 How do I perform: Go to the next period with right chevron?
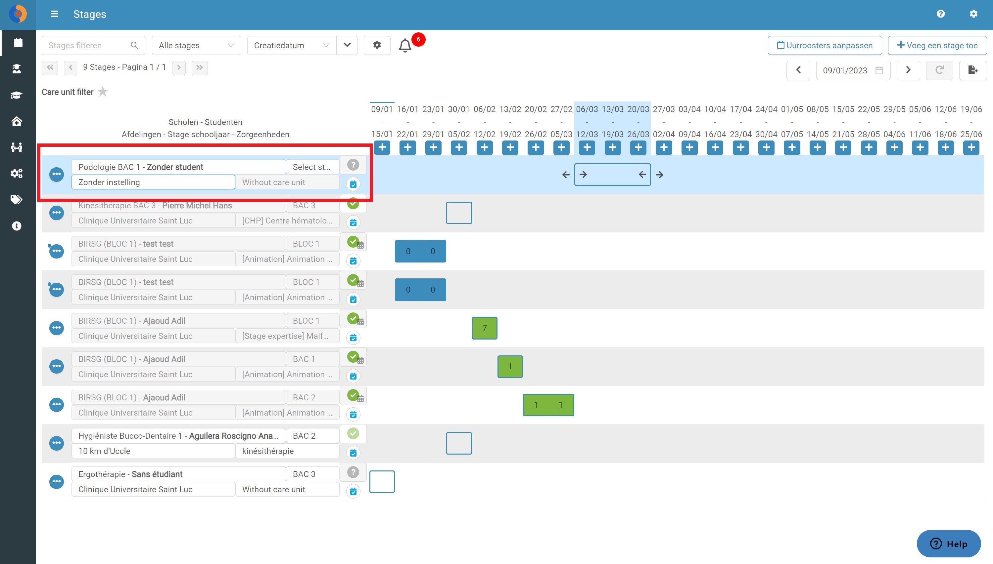pos(908,70)
